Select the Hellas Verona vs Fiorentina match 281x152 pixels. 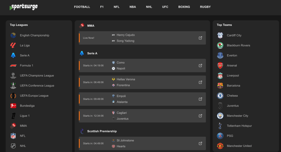[142, 82]
